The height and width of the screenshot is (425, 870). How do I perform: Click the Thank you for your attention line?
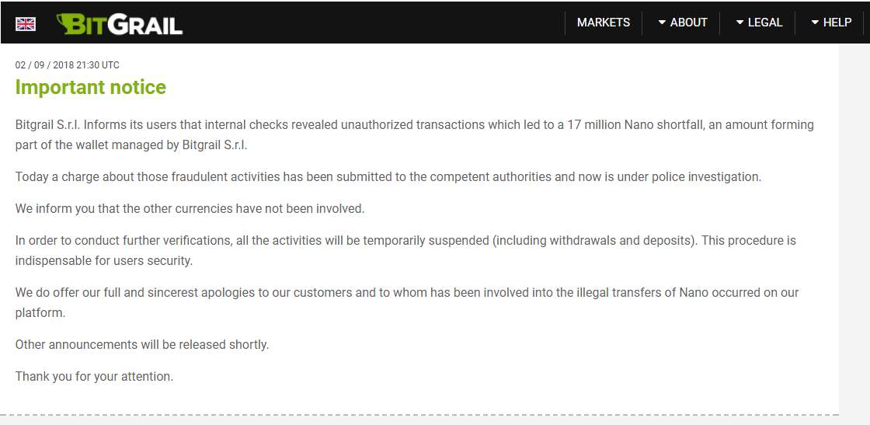pos(94,377)
